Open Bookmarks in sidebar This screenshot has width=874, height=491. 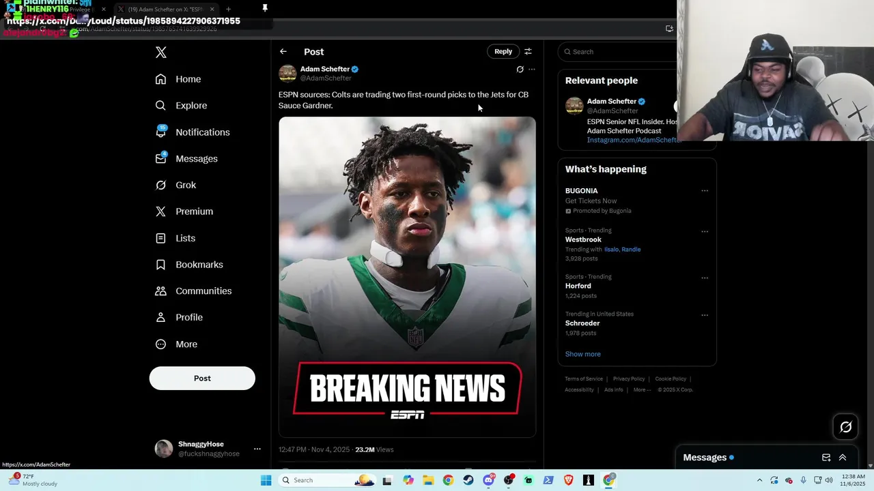pos(188,265)
